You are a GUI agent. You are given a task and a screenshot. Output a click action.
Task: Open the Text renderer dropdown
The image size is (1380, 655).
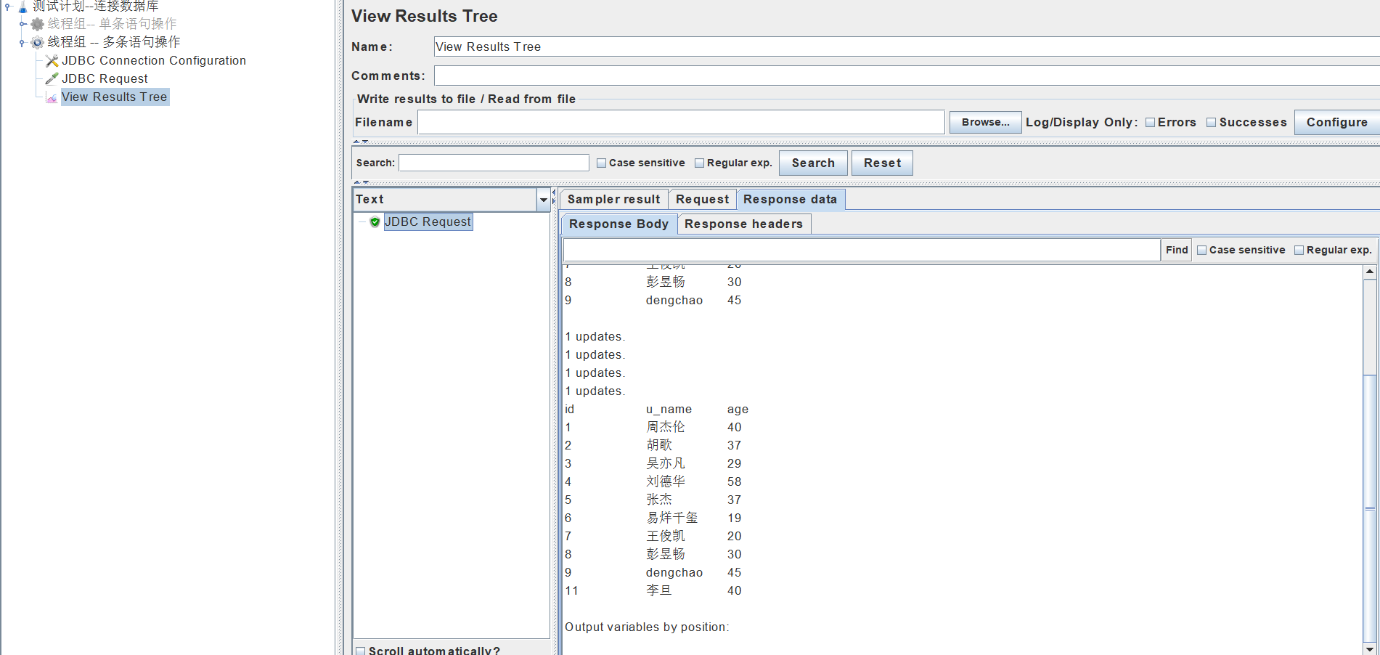tap(543, 200)
